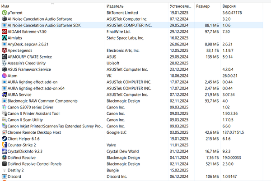Select the Blackmagic RAW Common Components icon
271x181 pixels.
[x=5, y=101]
